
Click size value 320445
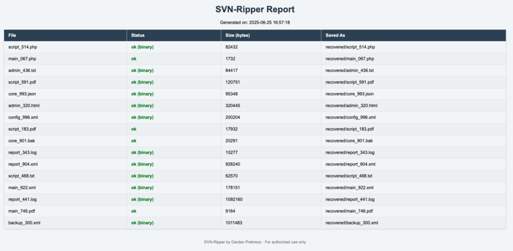pyautogui.click(x=232, y=106)
